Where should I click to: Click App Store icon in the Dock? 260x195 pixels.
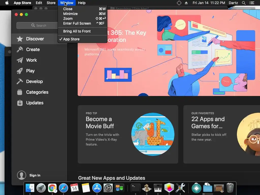tap(97, 188)
